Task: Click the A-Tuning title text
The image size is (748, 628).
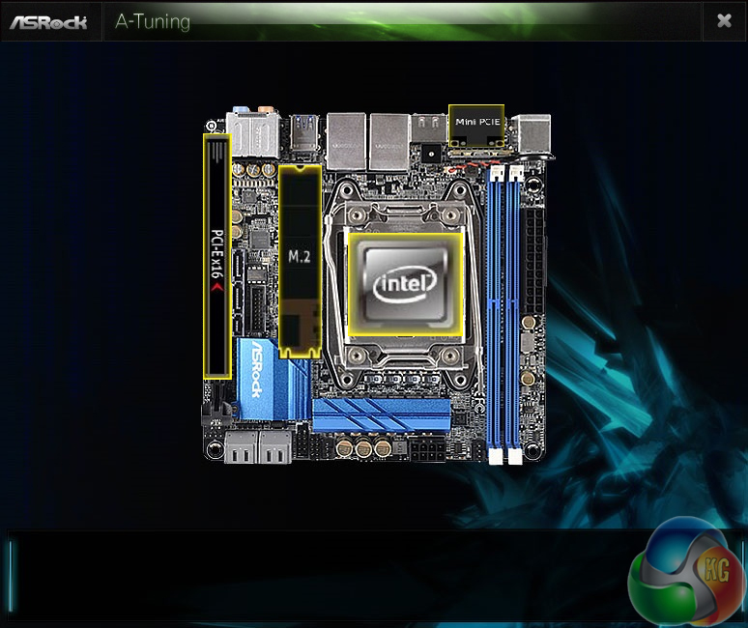Action: 153,22
